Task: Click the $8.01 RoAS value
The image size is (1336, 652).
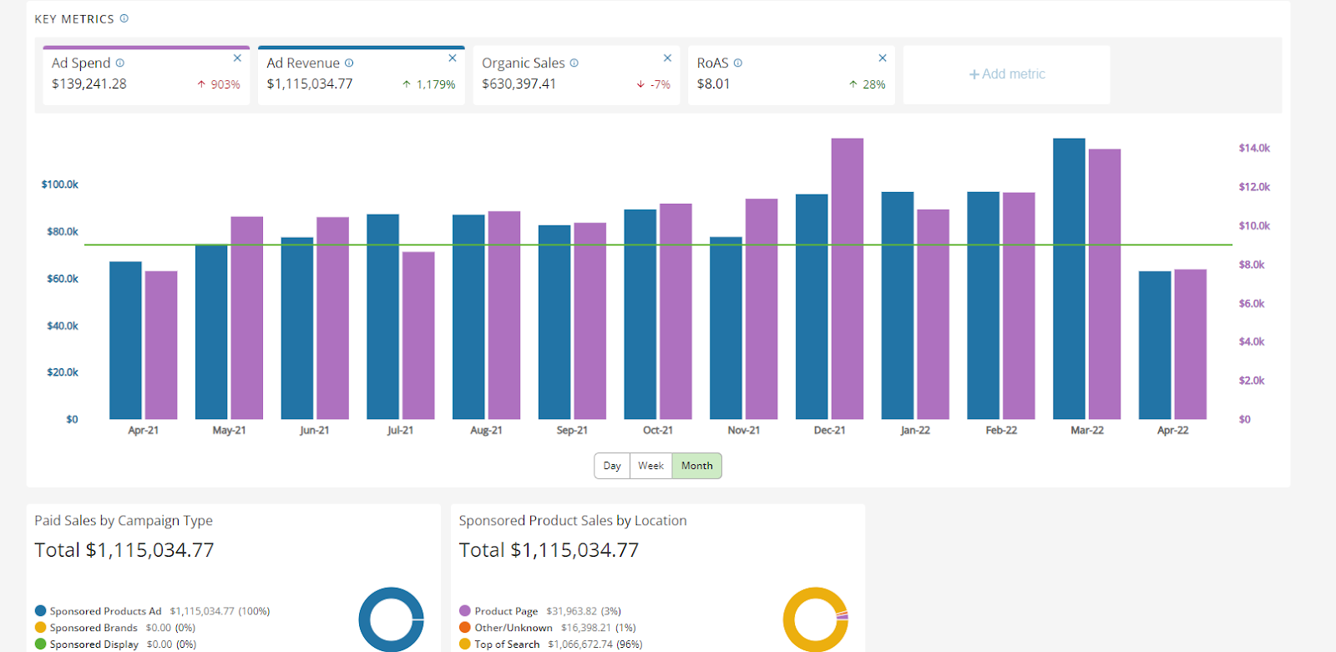Action: 714,84
